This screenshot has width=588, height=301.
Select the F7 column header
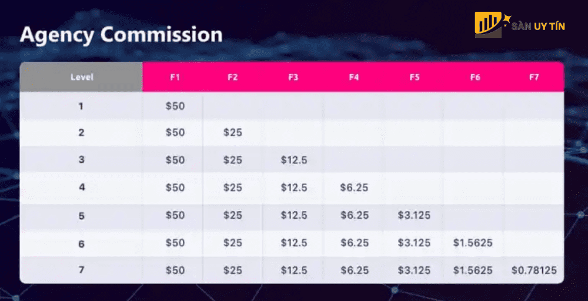coord(534,77)
